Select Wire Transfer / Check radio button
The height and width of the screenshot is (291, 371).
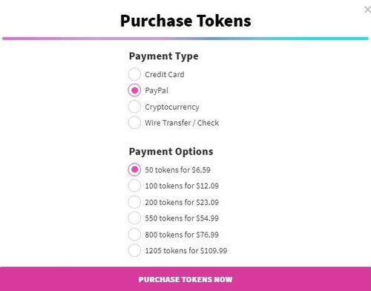(x=134, y=123)
